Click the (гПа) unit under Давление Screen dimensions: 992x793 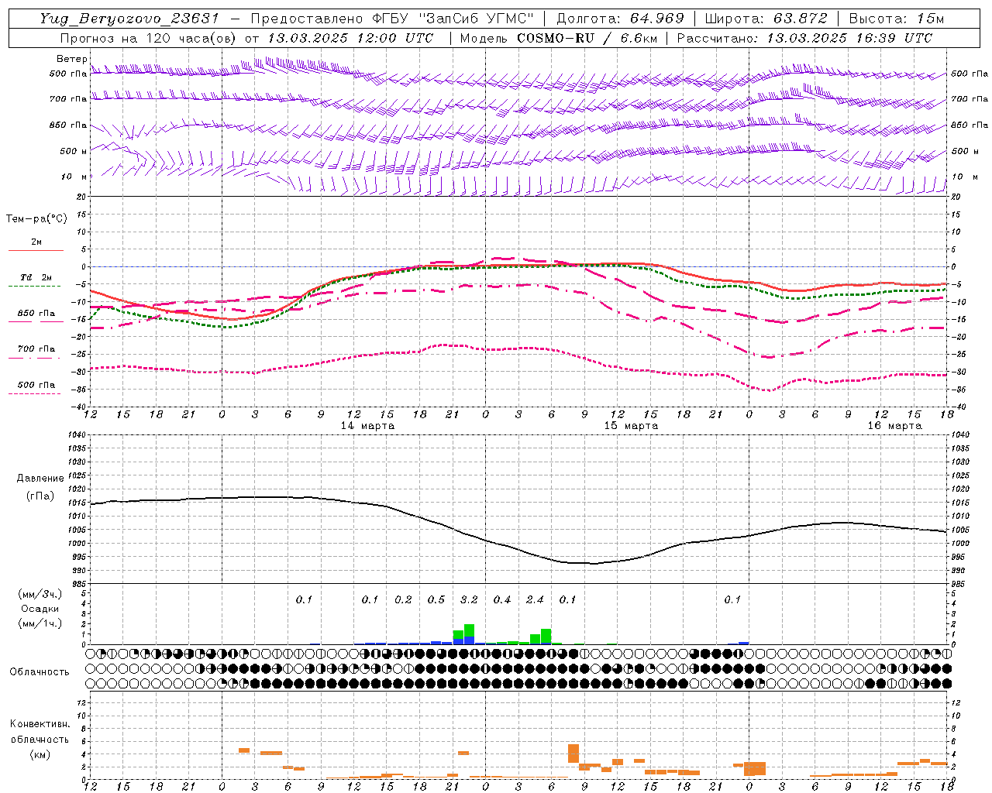pyautogui.click(x=40, y=496)
